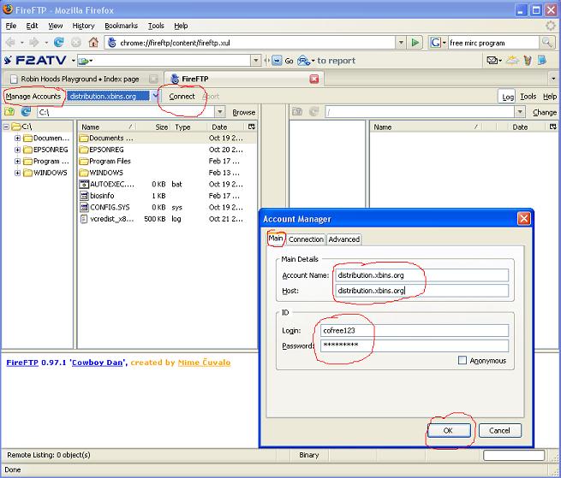561x478 pixels.
Task: Expand the Documen… folder in tree
Action: (17, 138)
